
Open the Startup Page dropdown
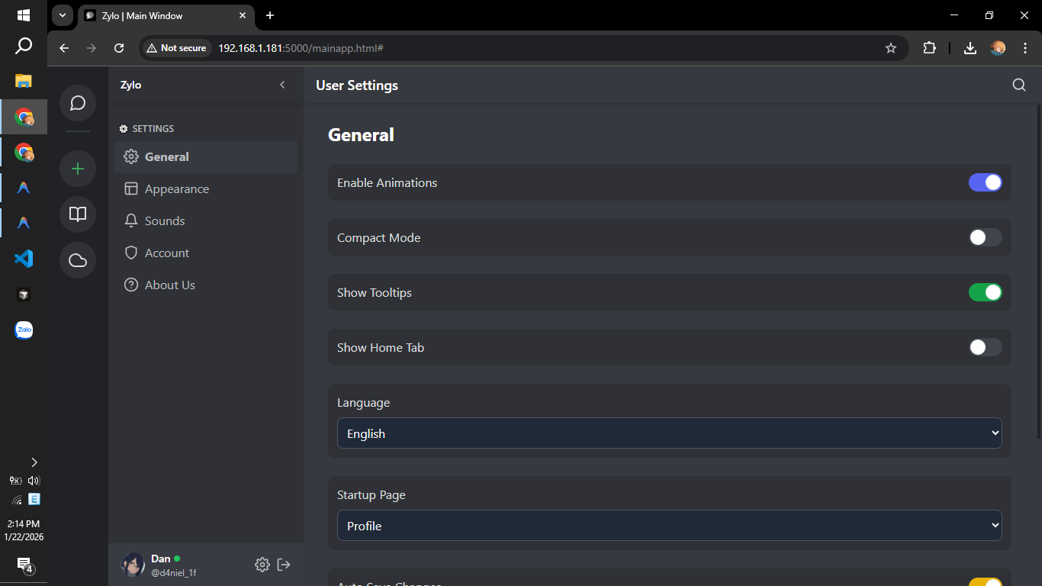point(669,525)
